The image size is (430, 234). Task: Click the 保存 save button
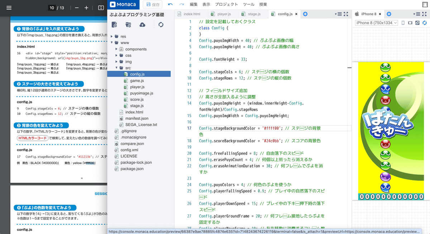pos(152,4)
